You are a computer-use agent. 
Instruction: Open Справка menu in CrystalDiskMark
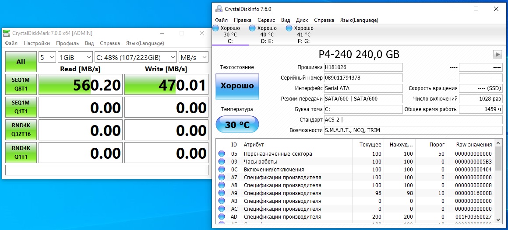(110, 43)
